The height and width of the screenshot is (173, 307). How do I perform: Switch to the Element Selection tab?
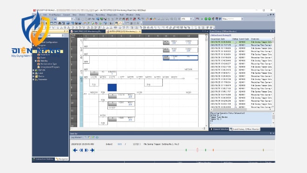pyautogui.click(x=219, y=129)
